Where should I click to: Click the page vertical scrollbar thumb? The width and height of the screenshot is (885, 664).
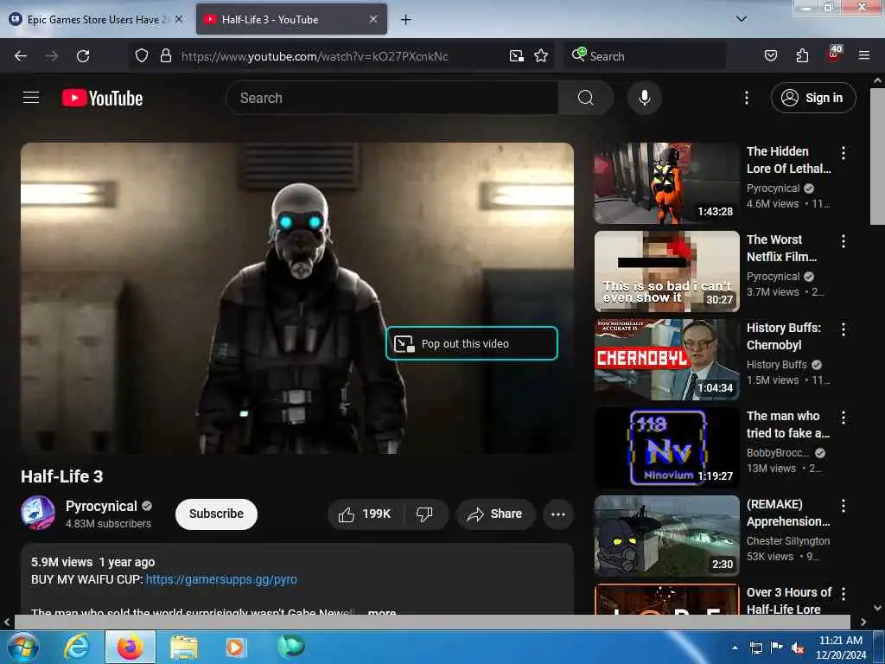(x=877, y=157)
